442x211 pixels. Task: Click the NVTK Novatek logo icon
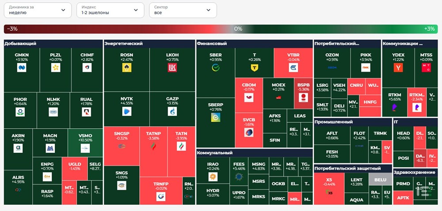pos(126,111)
